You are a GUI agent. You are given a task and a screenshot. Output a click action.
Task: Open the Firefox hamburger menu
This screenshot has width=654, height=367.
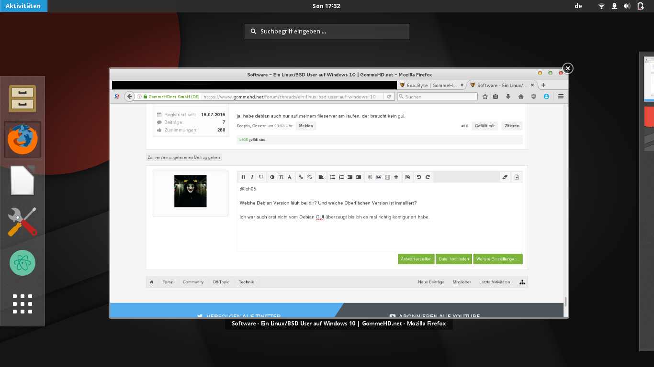pos(561,97)
